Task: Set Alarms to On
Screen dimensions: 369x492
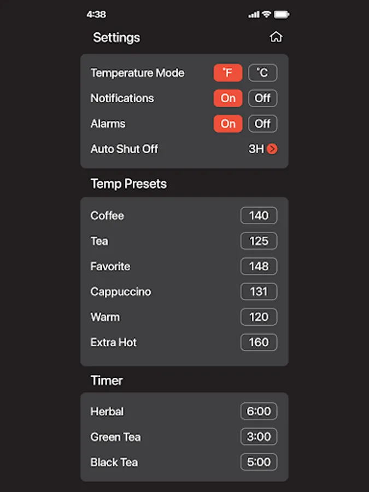Action: 227,124
